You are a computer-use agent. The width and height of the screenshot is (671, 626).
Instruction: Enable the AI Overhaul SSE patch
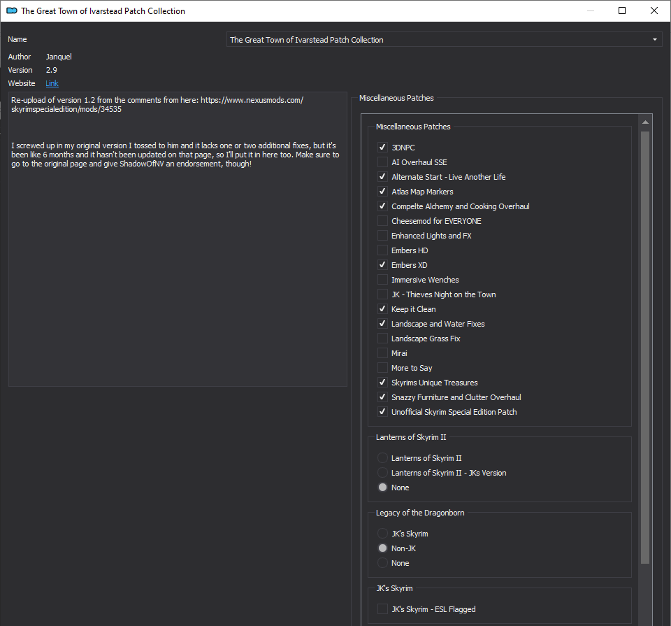pos(382,162)
